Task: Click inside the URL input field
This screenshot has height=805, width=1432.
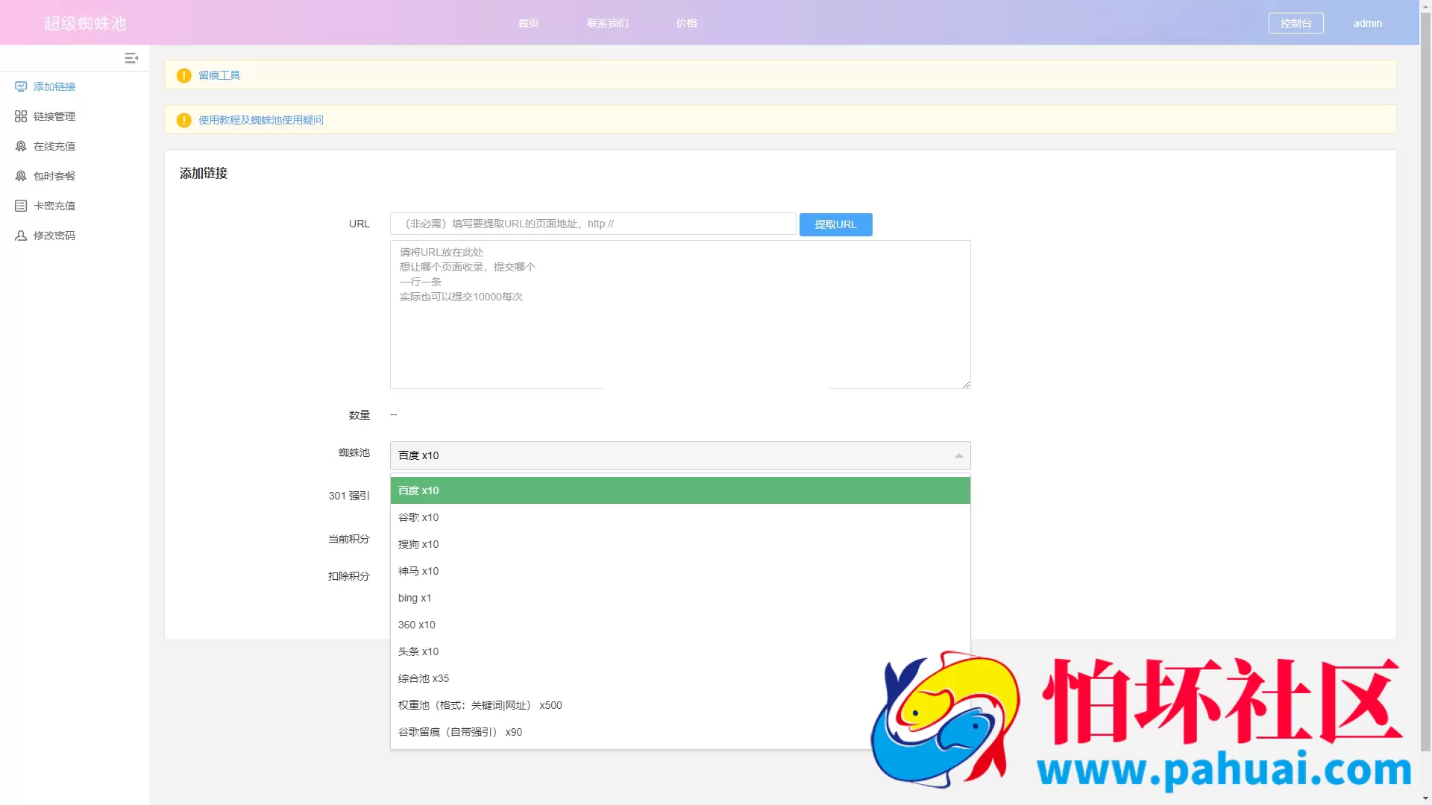Action: click(593, 224)
